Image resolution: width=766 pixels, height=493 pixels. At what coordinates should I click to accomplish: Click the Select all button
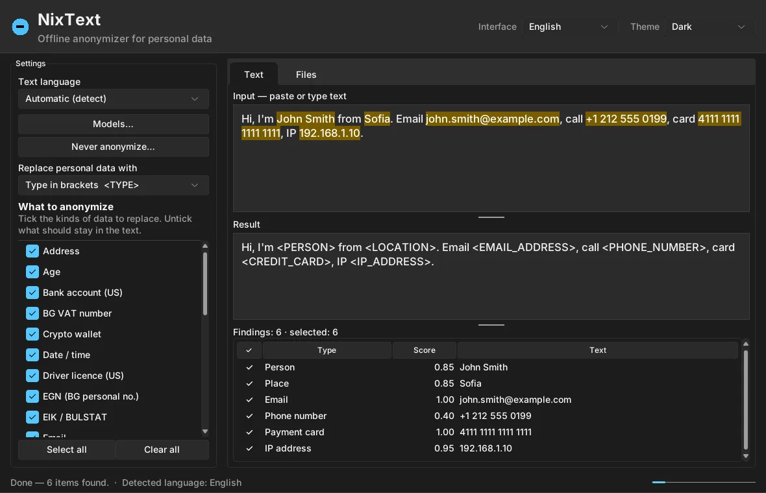tap(66, 450)
